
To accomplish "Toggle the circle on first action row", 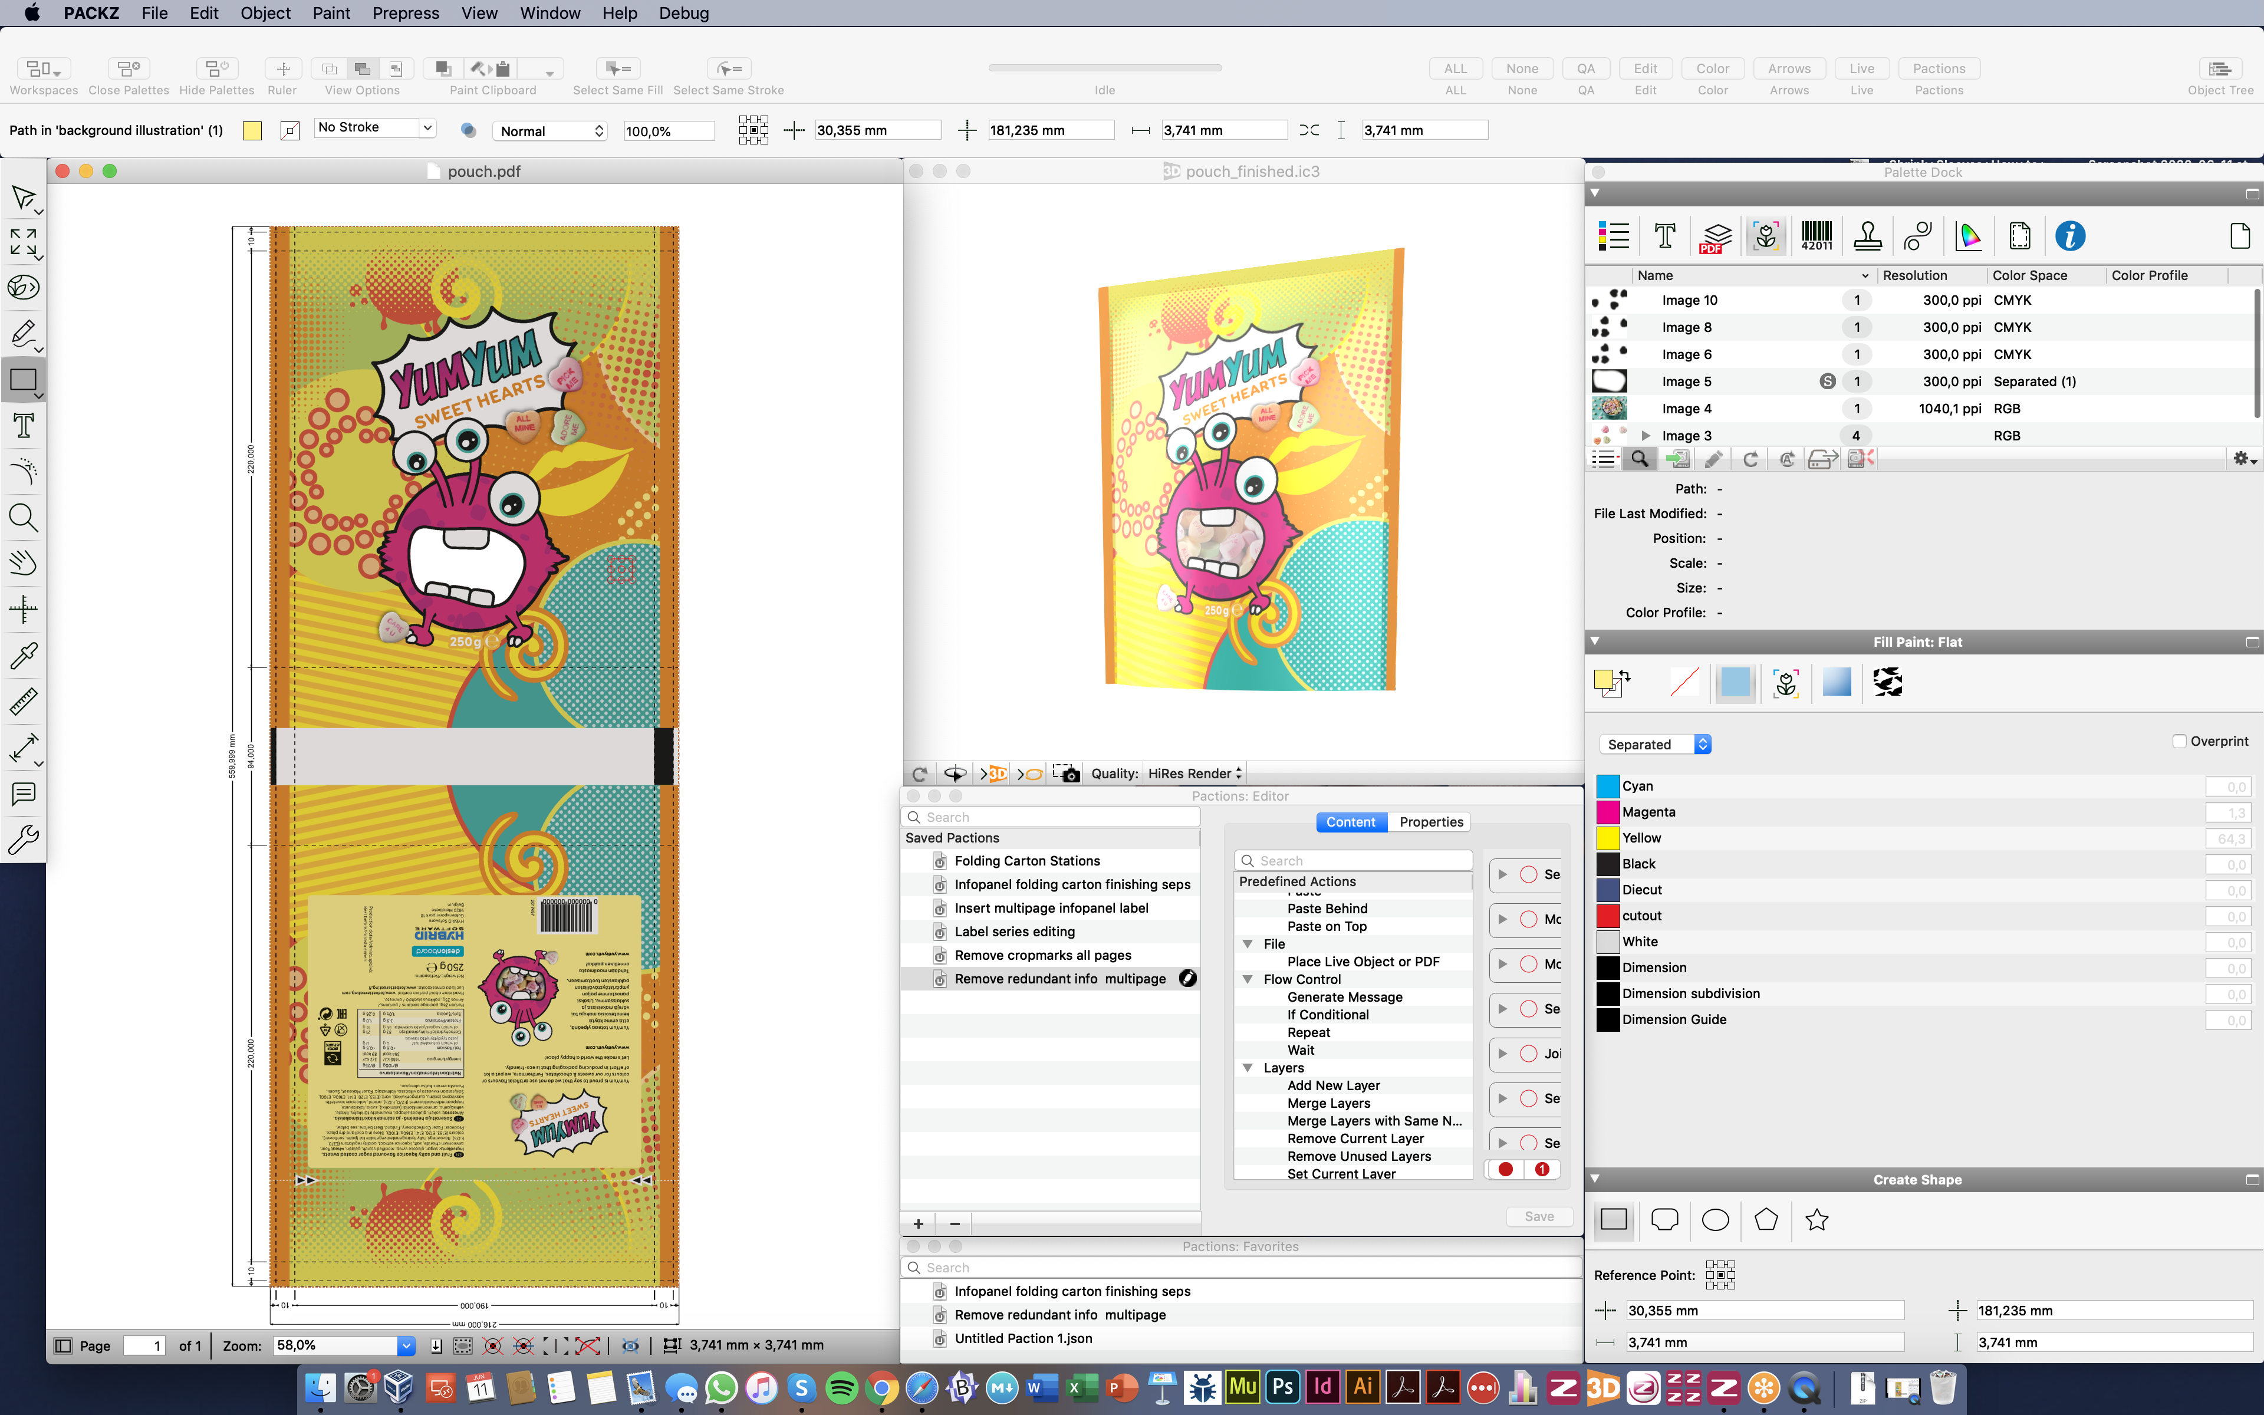I will 1529,874.
